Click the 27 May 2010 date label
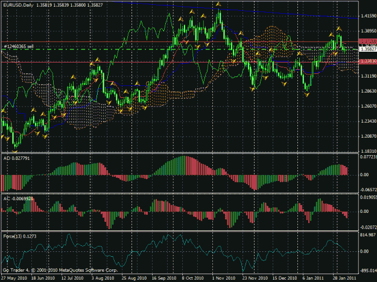 point(14,278)
